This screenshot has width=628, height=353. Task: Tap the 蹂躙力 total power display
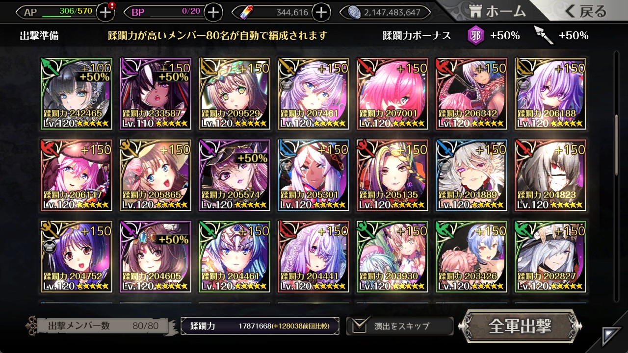260,326
